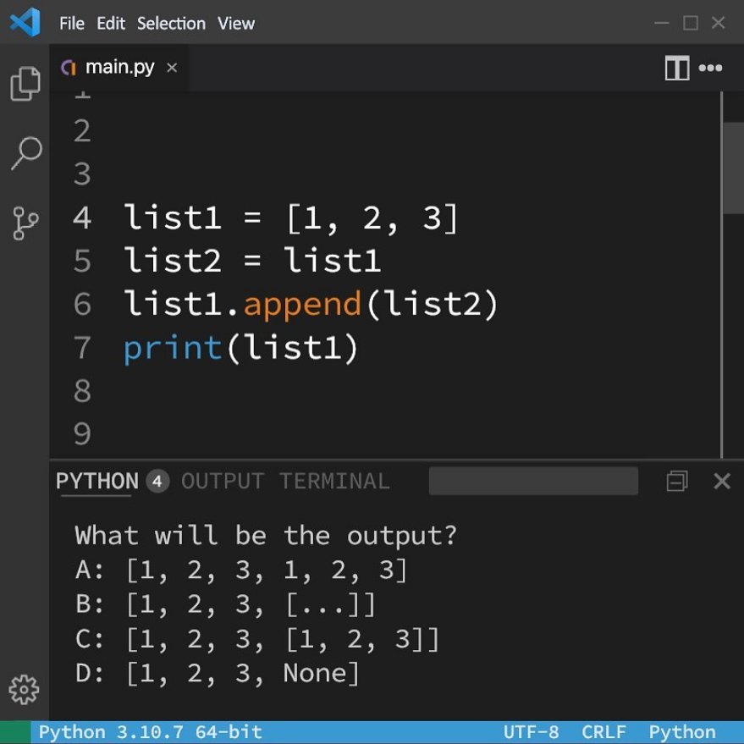Change the UTF-8 encoding in status bar

pos(531,731)
